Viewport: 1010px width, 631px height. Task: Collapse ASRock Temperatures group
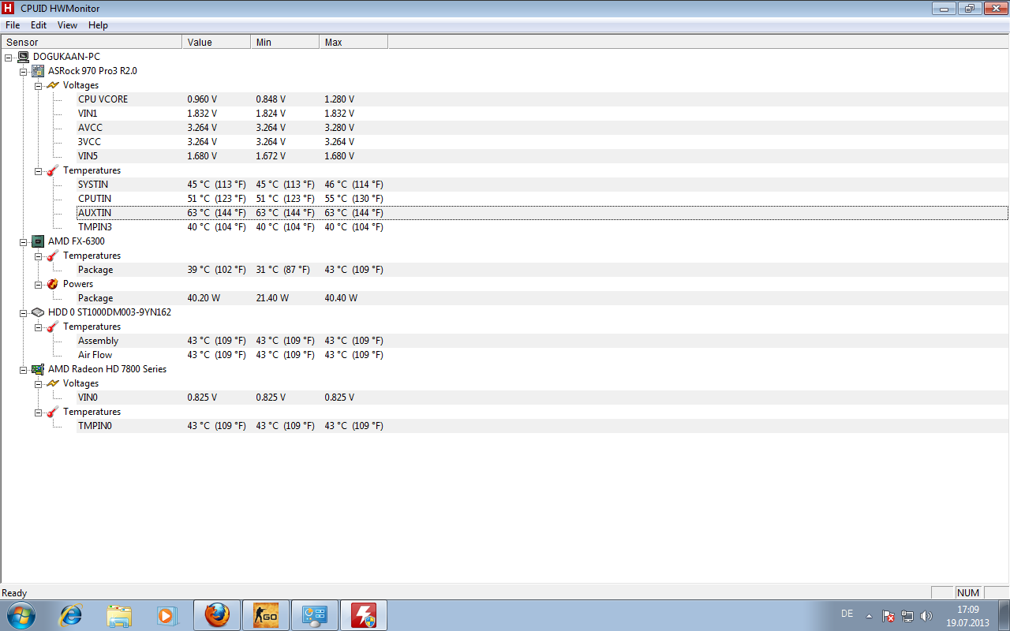coord(39,170)
